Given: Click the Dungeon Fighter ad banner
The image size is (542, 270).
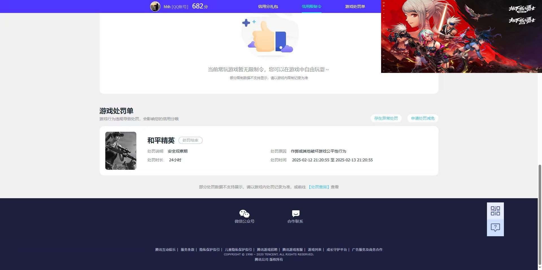Looking at the screenshot, I should click(461, 36).
